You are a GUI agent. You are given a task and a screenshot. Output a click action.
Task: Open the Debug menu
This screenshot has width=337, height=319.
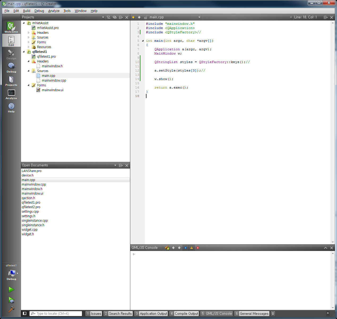39,11
